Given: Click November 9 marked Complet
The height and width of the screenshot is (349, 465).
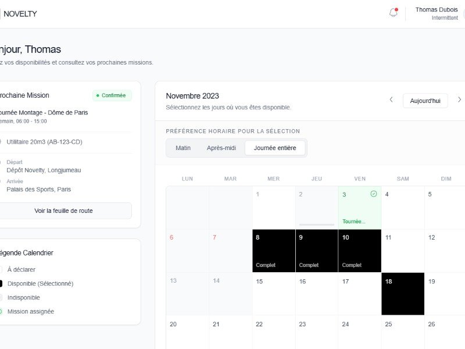Looking at the screenshot, I should pyautogui.click(x=317, y=251).
